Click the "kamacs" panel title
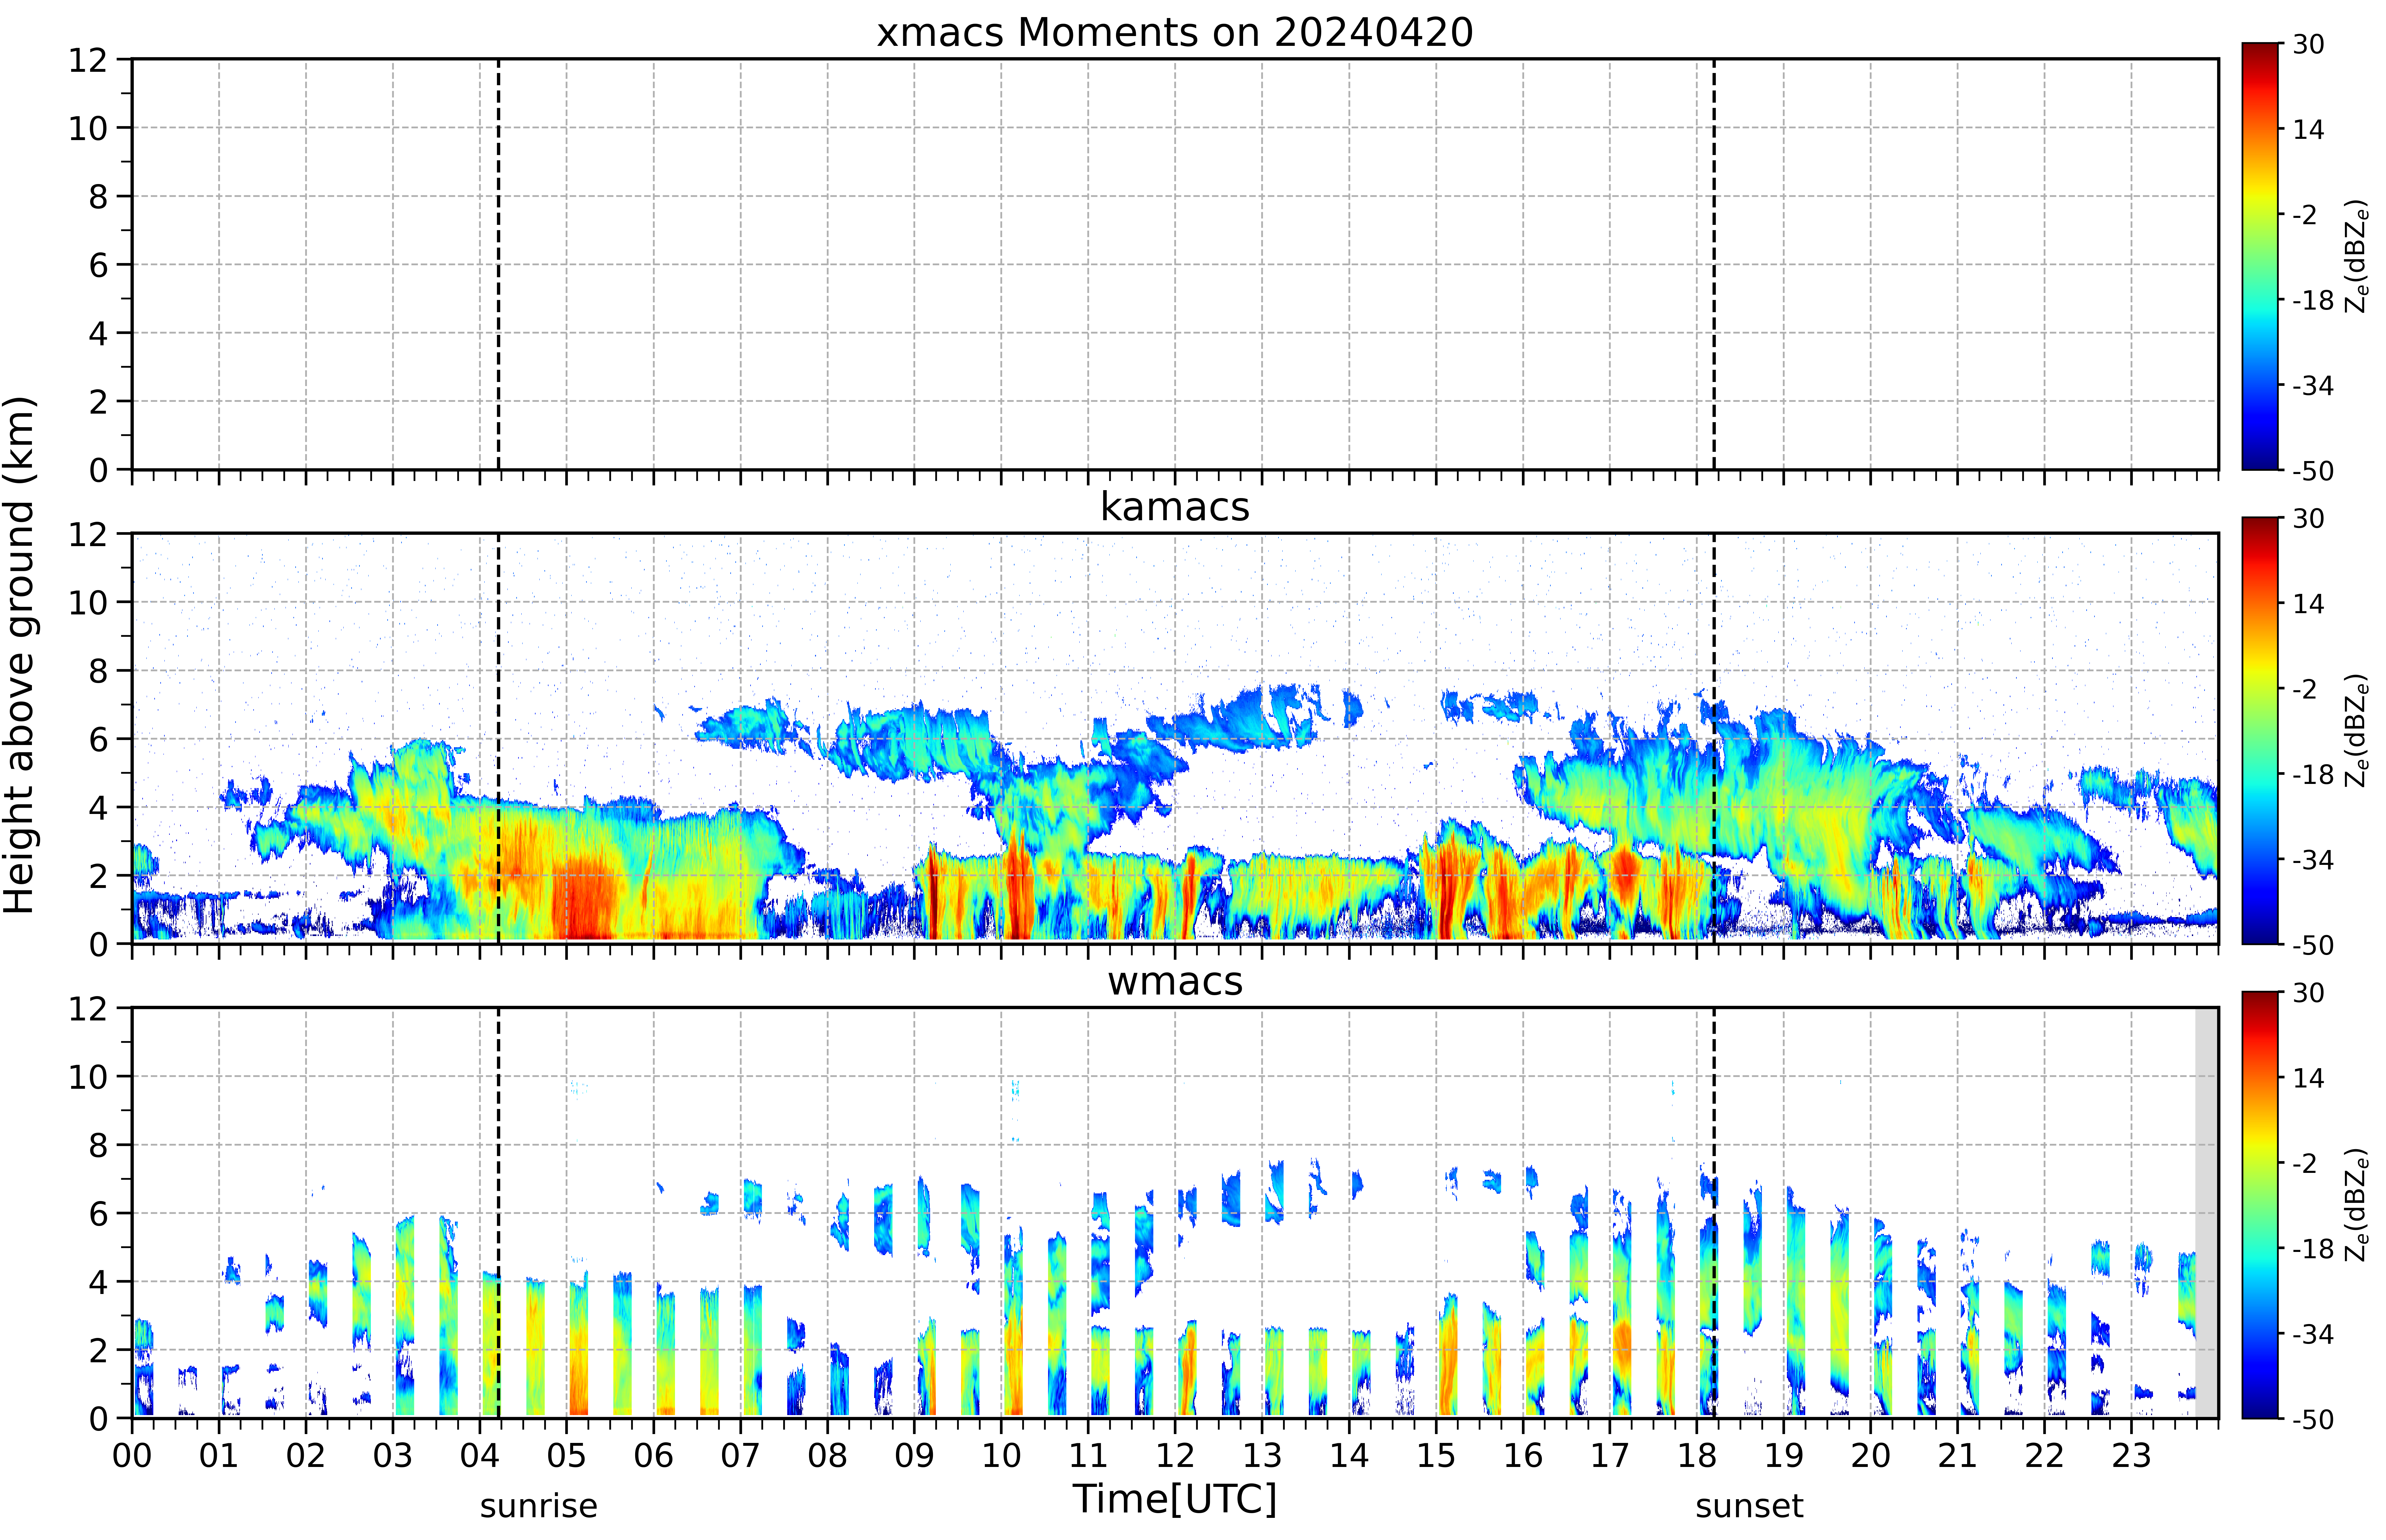Image resolution: width=2386 pixels, height=1540 pixels. coord(1175,507)
